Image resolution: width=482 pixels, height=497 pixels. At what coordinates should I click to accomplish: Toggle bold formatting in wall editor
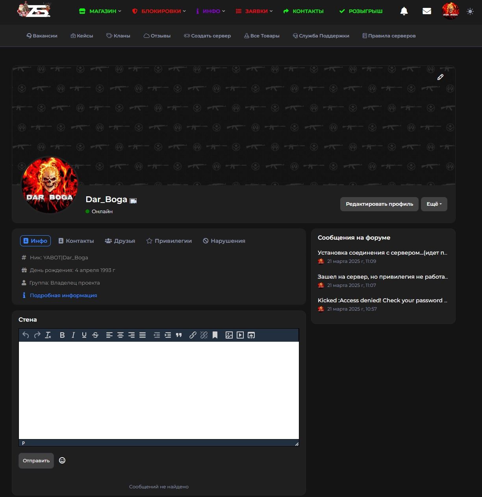click(62, 335)
